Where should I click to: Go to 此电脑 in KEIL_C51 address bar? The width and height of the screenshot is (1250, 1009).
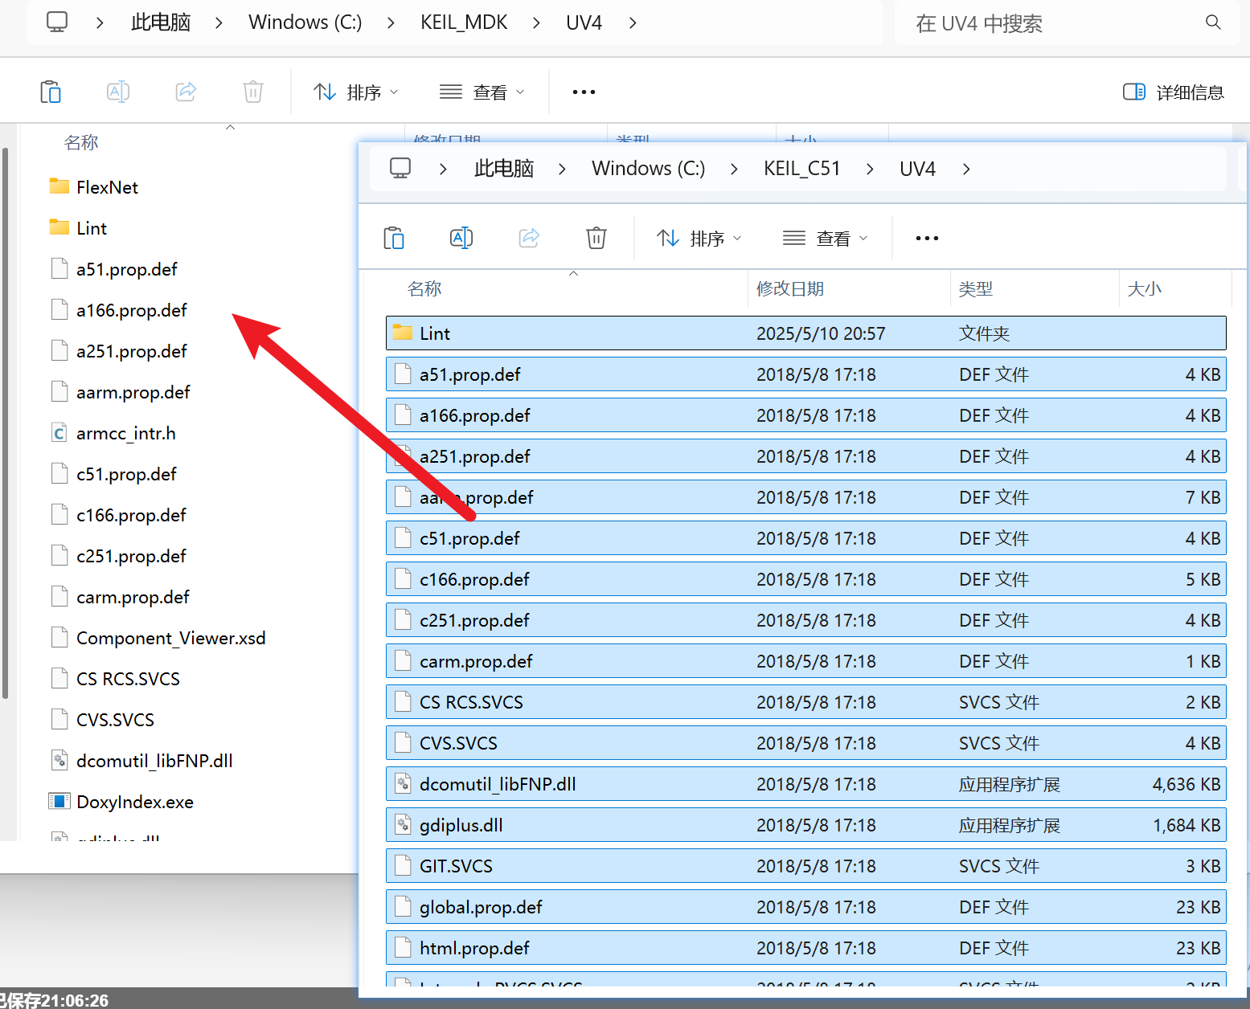click(x=504, y=169)
